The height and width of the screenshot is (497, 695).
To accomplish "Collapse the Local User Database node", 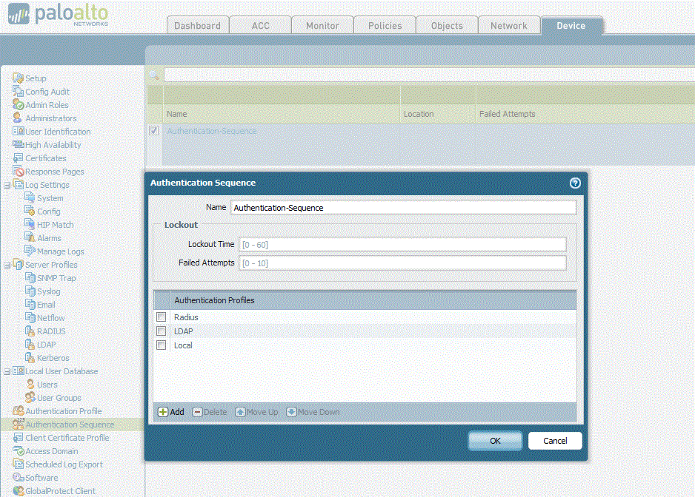I will coord(7,372).
